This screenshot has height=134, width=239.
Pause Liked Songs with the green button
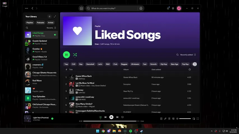66,55
